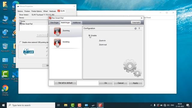This screenshot has height=108, width=192.
Task: Open the help question mark icon
Action: [x=139, y=28]
